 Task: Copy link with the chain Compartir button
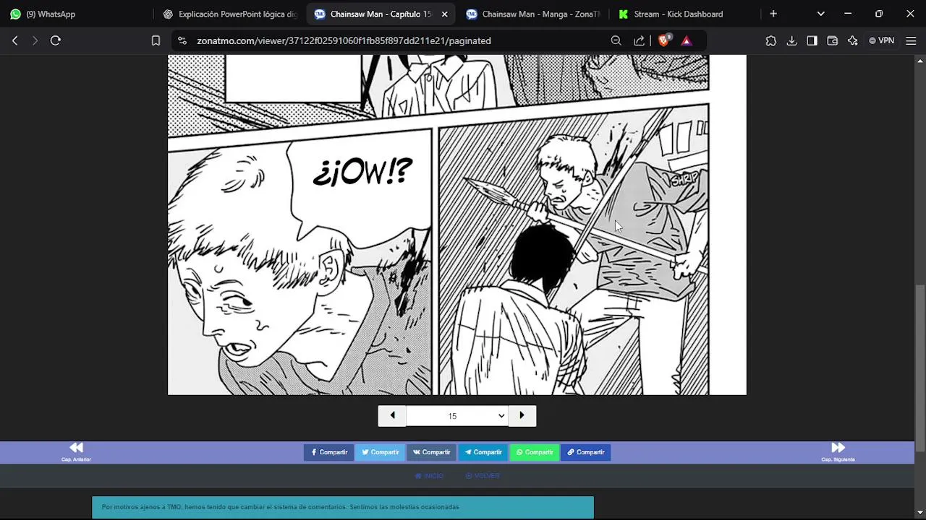585,452
